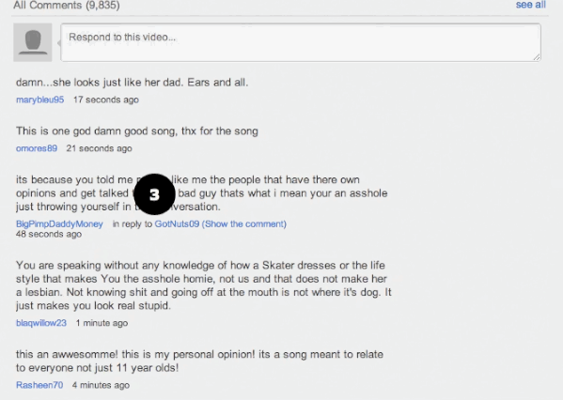Screen dimensions: 563x400
Task: Click the 'This is one god damn good song' comment
Action: click(x=137, y=131)
